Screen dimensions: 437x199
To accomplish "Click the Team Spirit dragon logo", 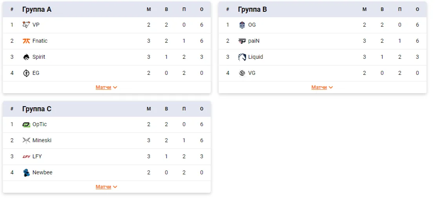I will [x=26, y=57].
